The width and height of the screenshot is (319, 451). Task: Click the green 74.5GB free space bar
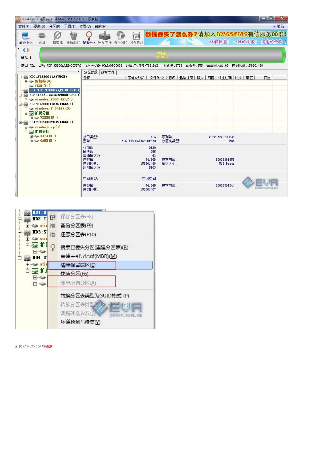click(x=162, y=55)
